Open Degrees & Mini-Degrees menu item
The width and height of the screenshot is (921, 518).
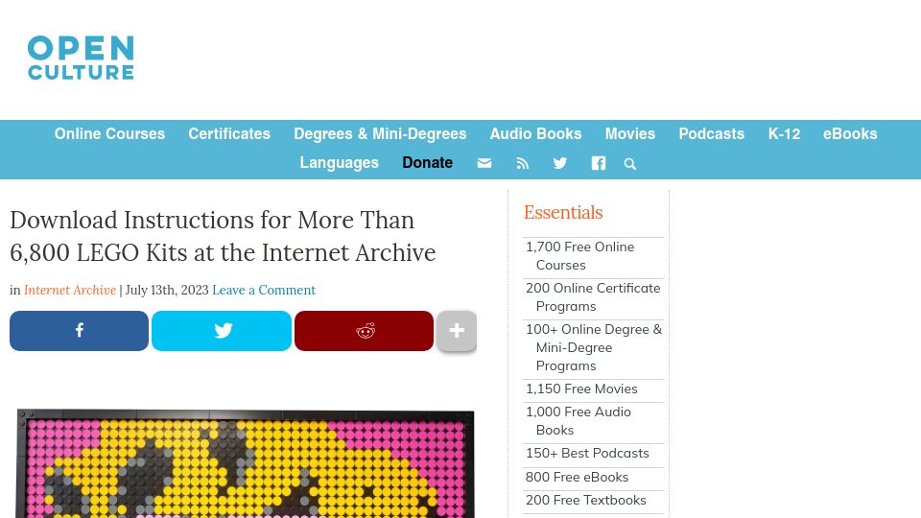click(380, 134)
